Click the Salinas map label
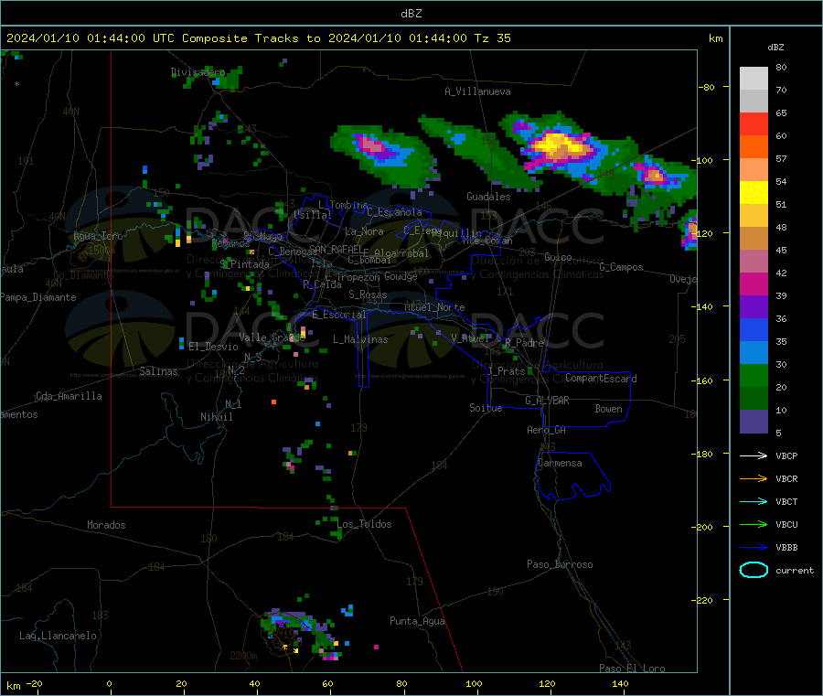The height and width of the screenshot is (696, 823). [x=158, y=371]
